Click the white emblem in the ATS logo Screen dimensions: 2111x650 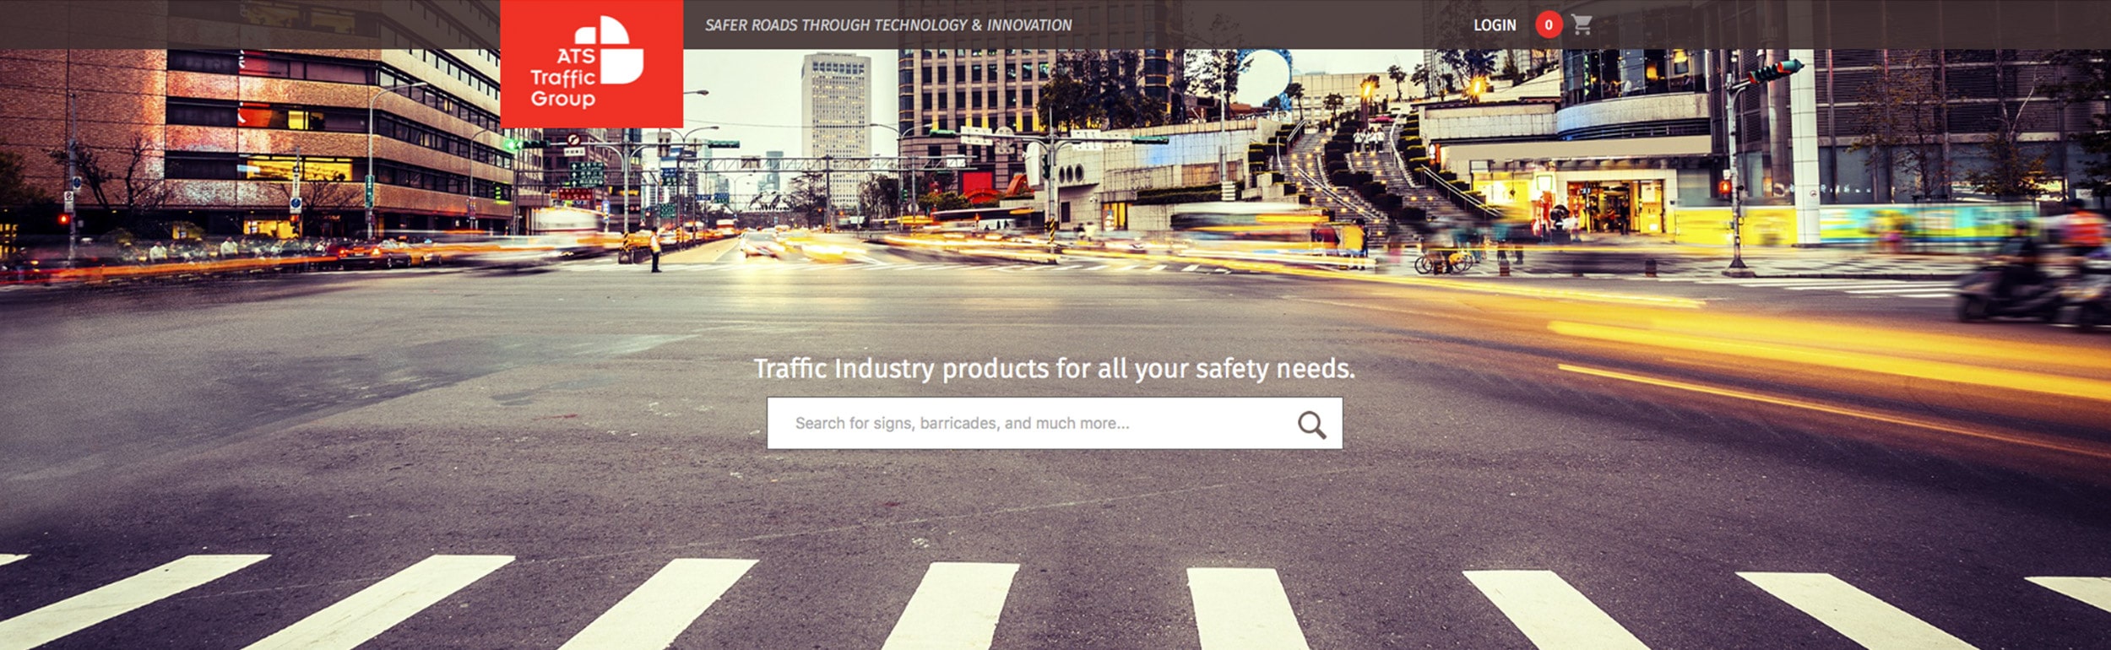(609, 51)
